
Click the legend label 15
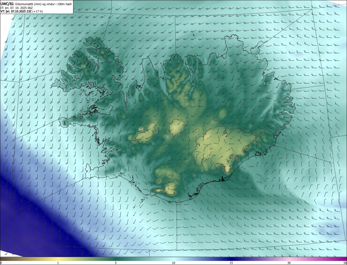[231, 263]
